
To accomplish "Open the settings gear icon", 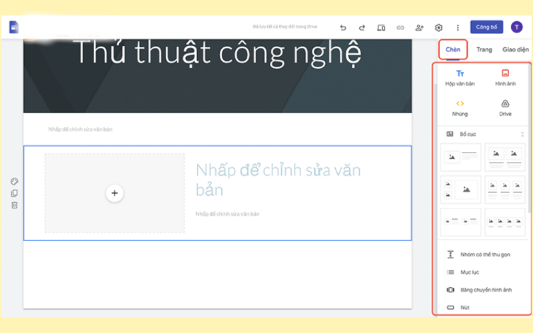I will click(438, 27).
